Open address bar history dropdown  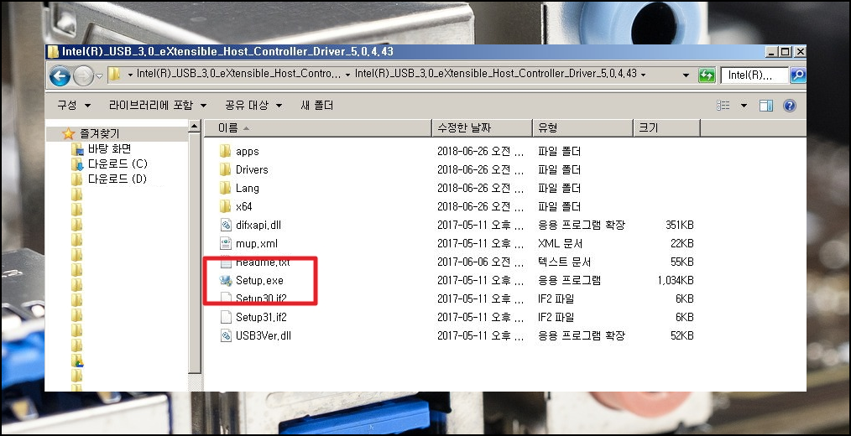click(x=686, y=75)
